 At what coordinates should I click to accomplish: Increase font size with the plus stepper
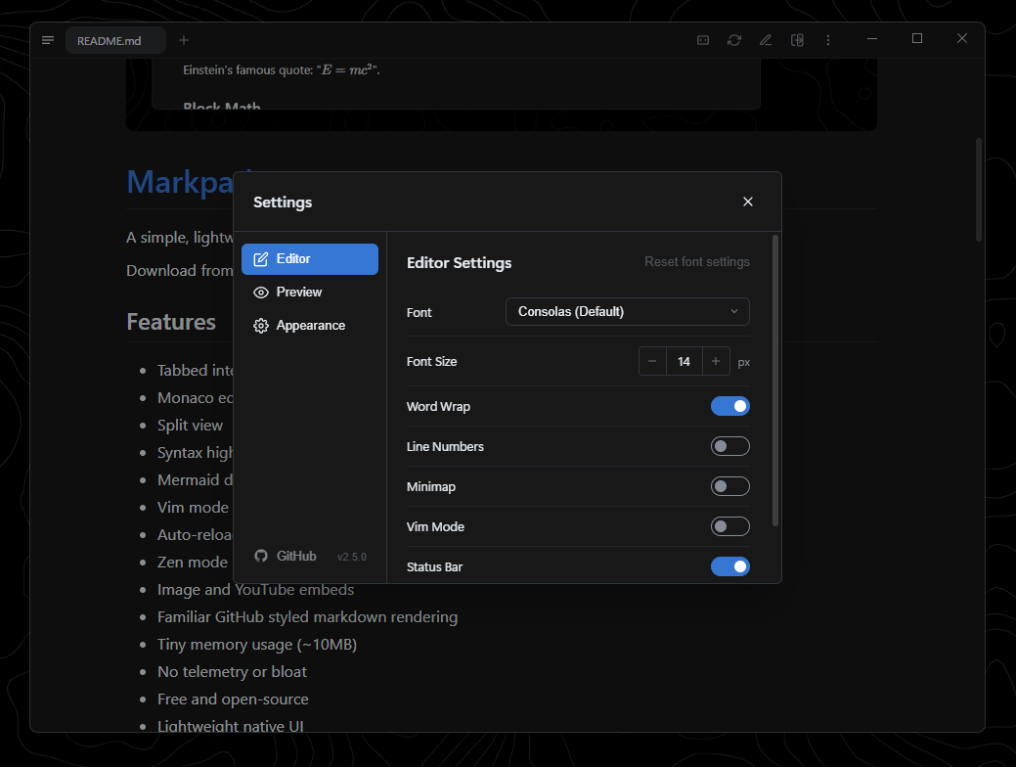pyautogui.click(x=716, y=361)
